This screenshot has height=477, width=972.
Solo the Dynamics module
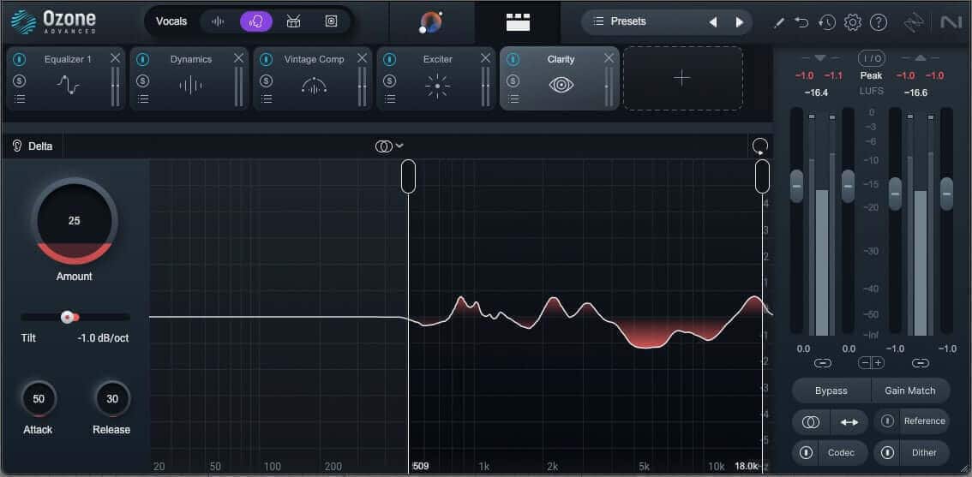point(143,80)
